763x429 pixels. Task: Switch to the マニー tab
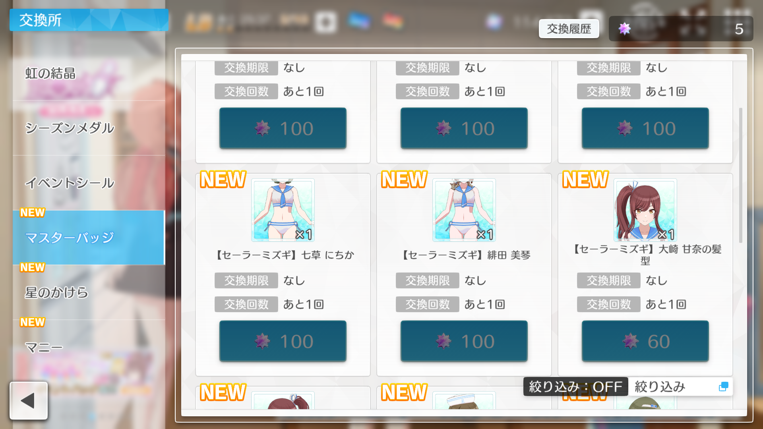[x=89, y=347]
